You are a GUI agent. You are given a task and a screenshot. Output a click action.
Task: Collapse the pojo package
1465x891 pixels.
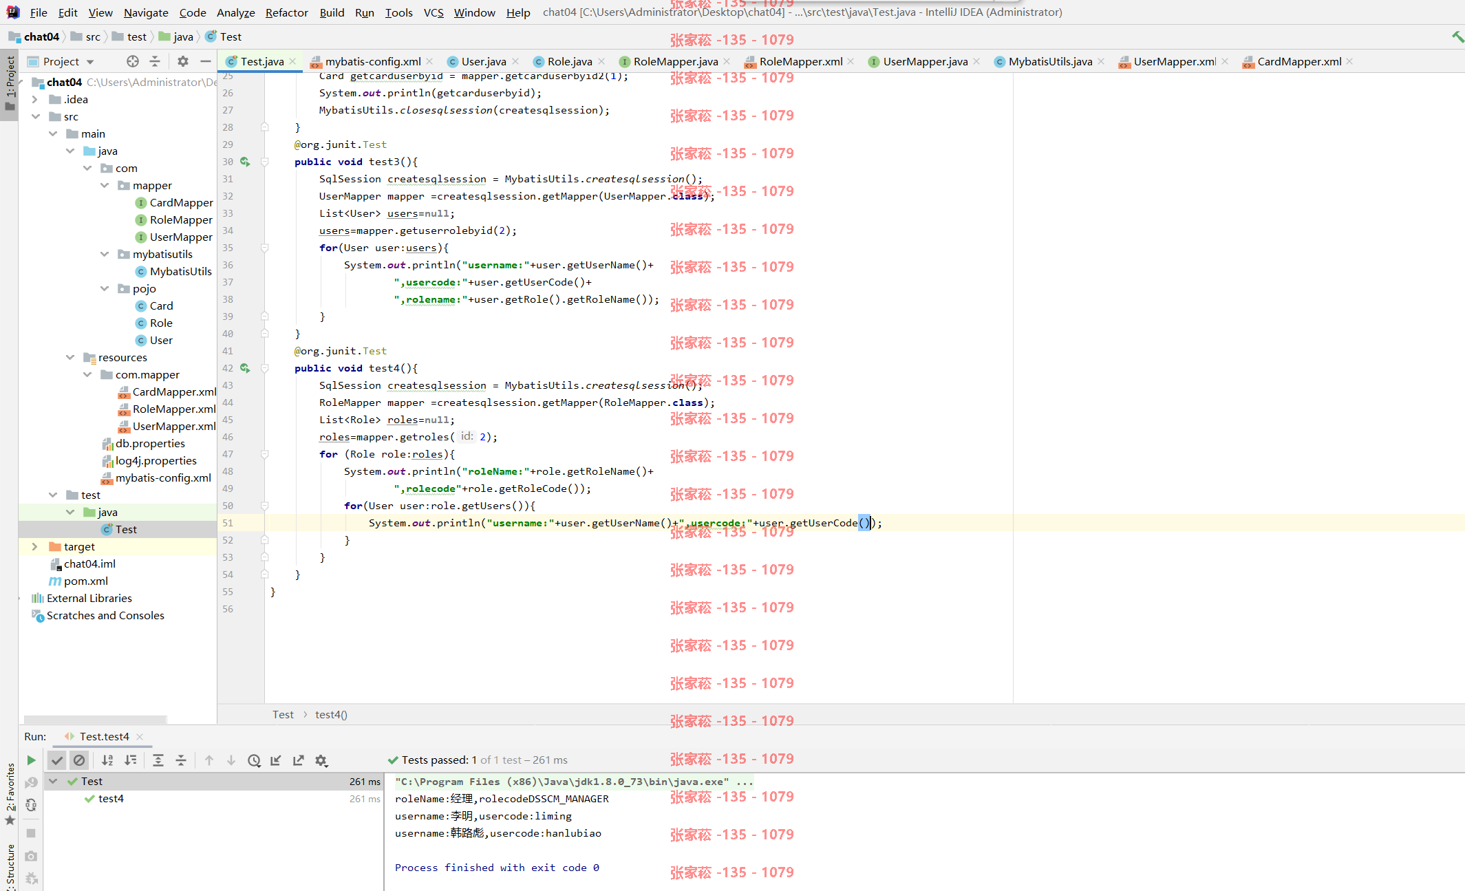point(105,288)
